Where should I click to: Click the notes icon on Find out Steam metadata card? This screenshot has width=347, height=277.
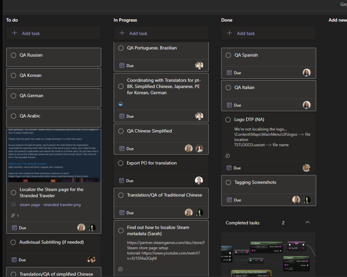pos(121,269)
